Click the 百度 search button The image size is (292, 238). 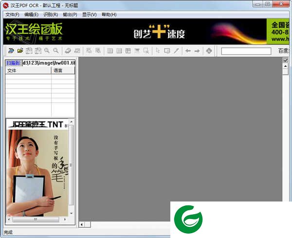[x=283, y=51]
